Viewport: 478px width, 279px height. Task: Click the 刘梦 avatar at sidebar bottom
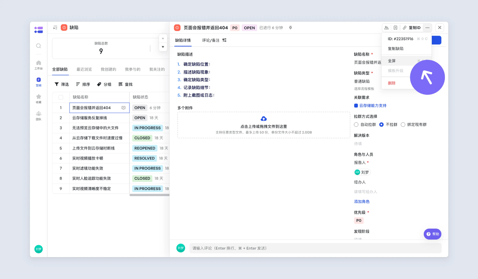(39, 249)
